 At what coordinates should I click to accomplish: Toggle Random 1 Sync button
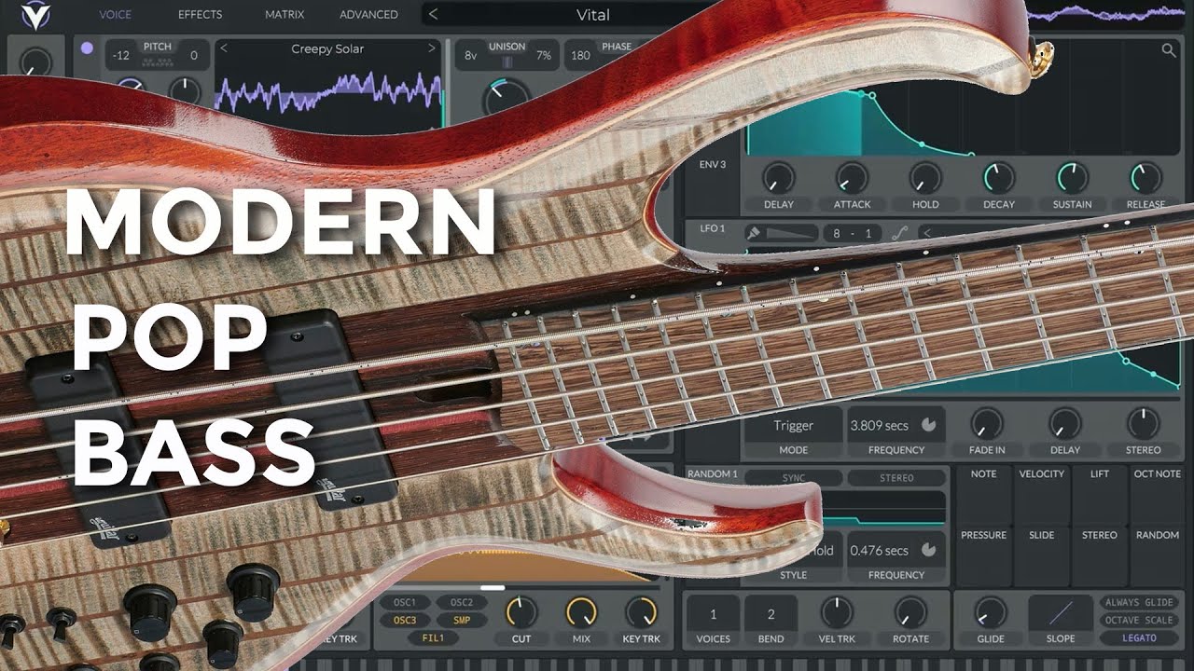coord(794,478)
